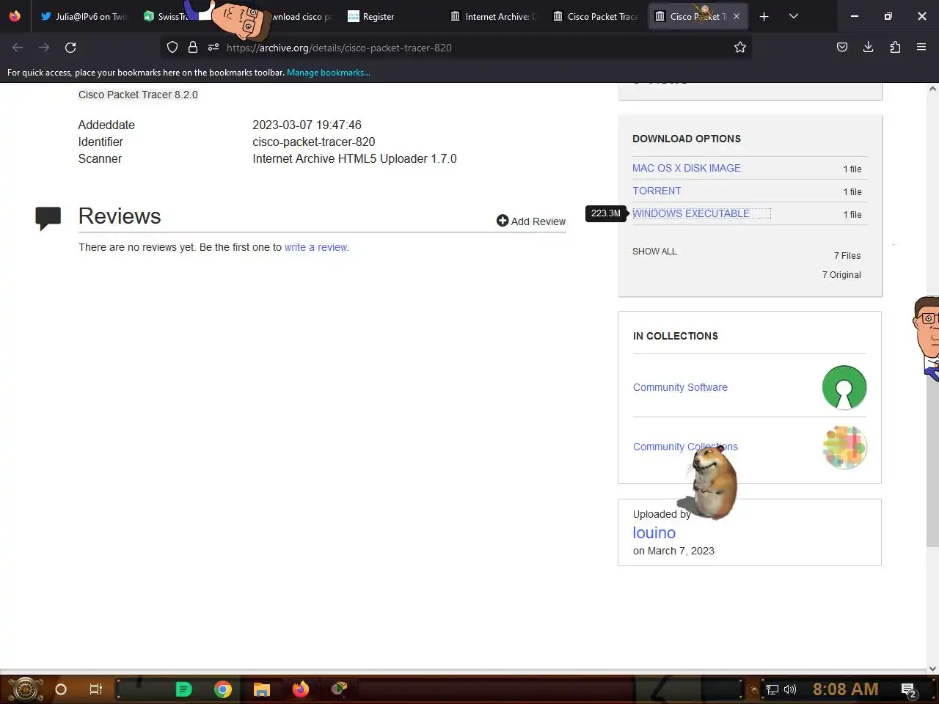The image size is (939, 704).
Task: Open the green notes app on taskbar
Action: tap(183, 689)
